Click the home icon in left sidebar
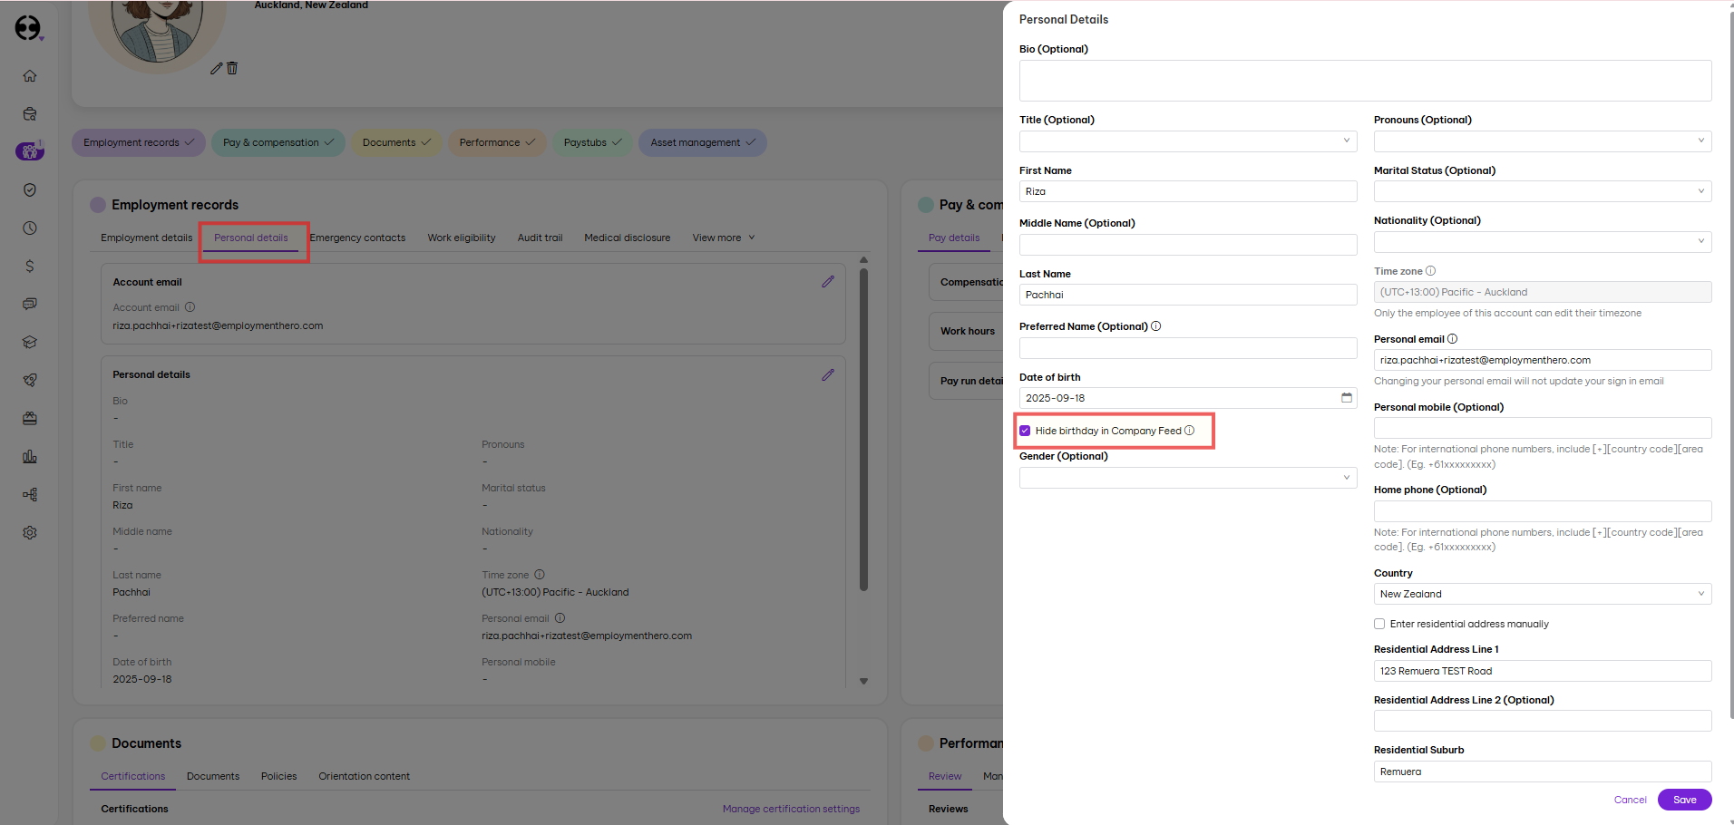 [30, 76]
